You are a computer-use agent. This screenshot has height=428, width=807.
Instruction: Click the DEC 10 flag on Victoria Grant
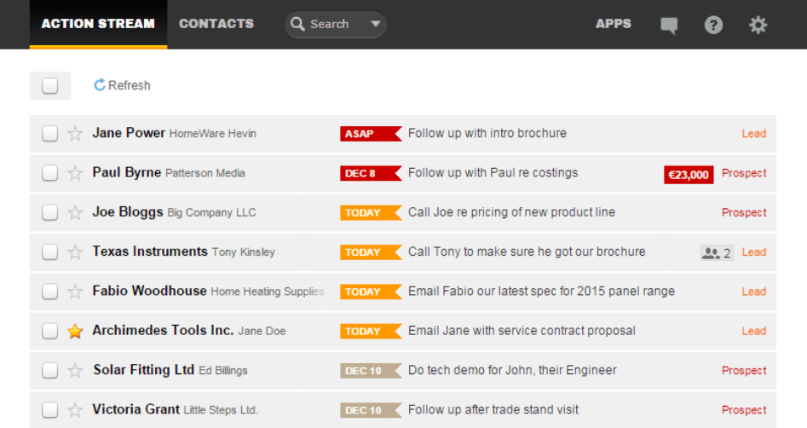(x=371, y=410)
